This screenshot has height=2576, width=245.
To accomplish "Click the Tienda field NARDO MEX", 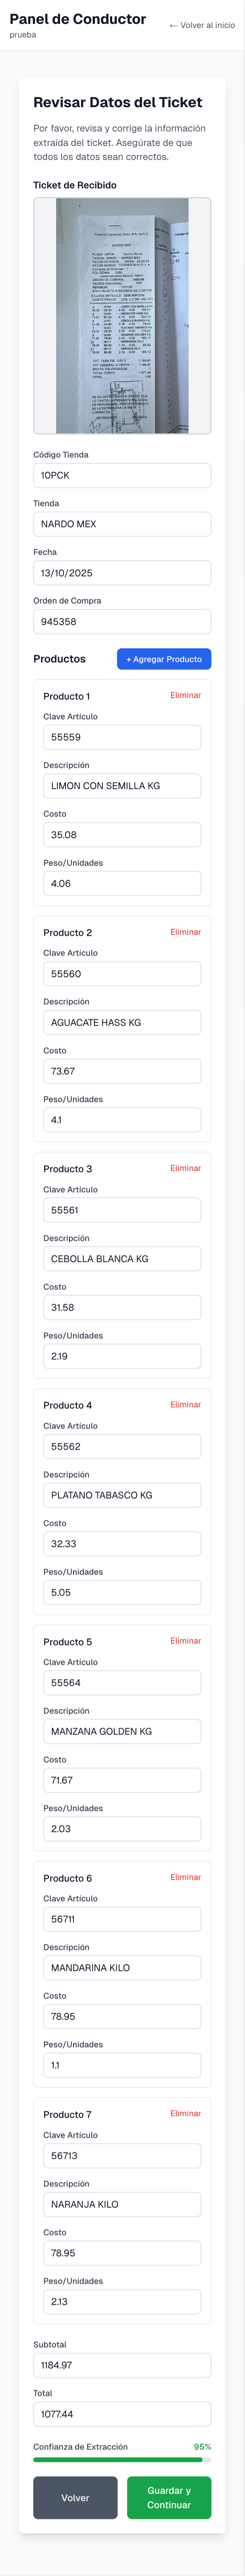I will click(122, 523).
